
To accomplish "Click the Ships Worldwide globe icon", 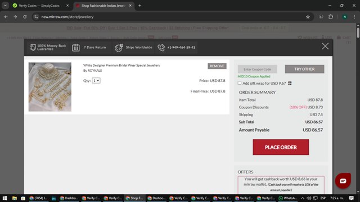I will click(119, 48).
